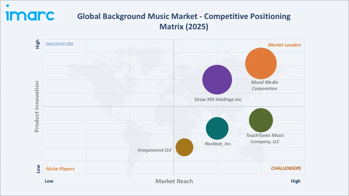Screen dimensions: 349x196
Task: Select the orange Mood Media bubble
Action: [x=261, y=63]
